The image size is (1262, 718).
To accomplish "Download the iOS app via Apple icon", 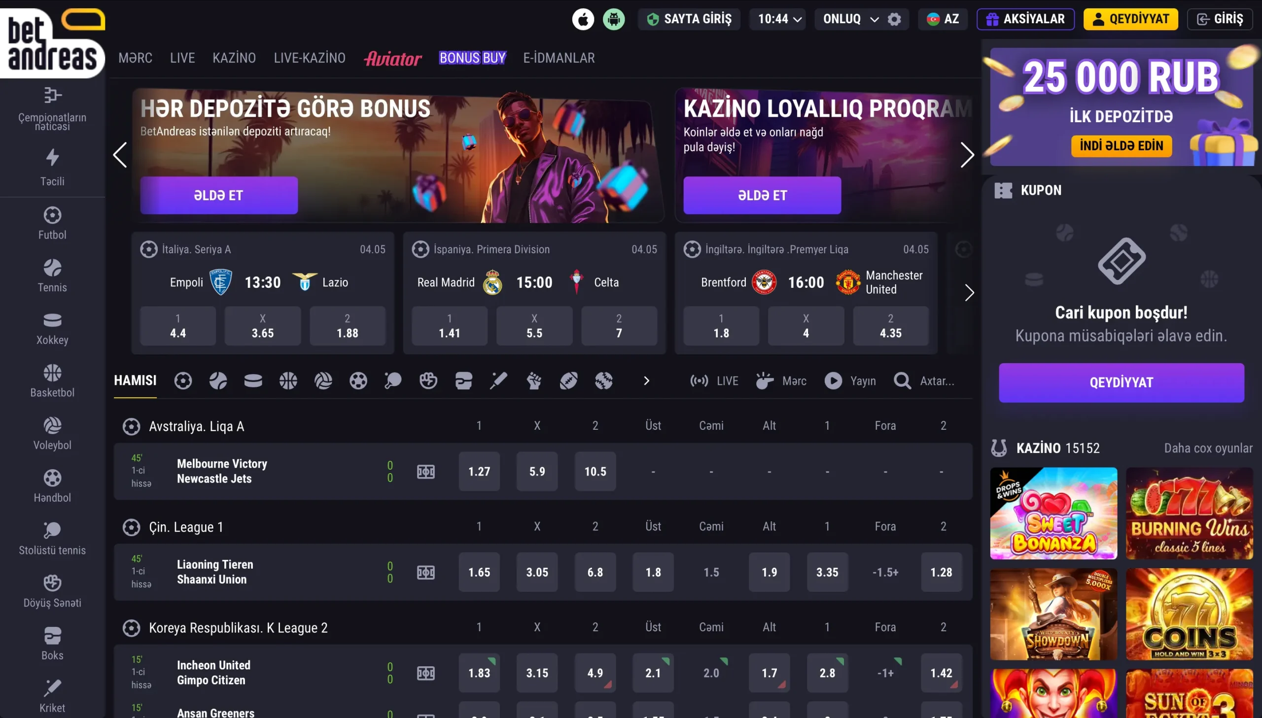I will pyautogui.click(x=583, y=19).
